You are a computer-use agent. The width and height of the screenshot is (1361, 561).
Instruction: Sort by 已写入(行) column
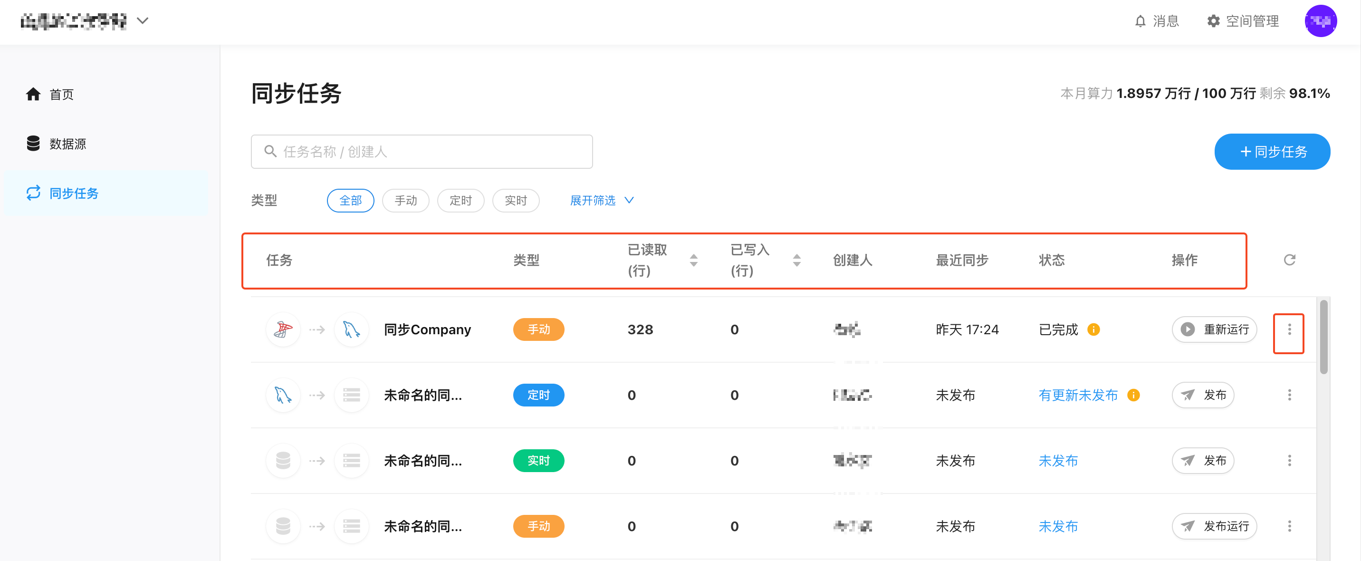pos(796,260)
